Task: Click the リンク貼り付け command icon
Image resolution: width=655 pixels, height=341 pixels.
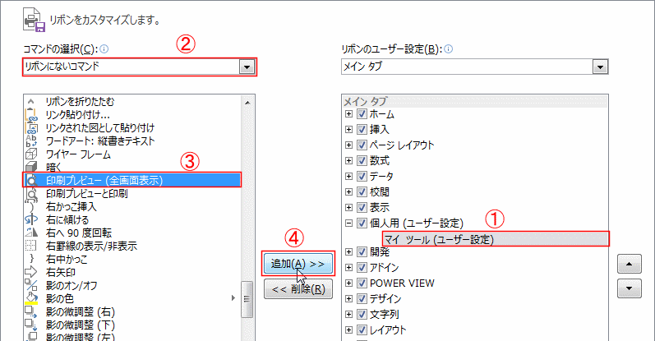Action: tap(31, 114)
